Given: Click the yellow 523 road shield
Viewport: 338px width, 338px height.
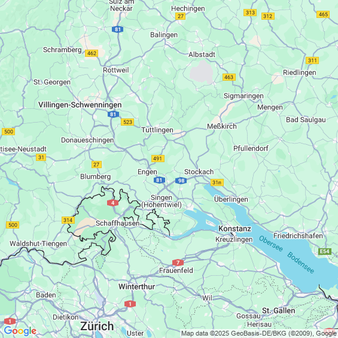Looking at the screenshot, I should [127, 122].
